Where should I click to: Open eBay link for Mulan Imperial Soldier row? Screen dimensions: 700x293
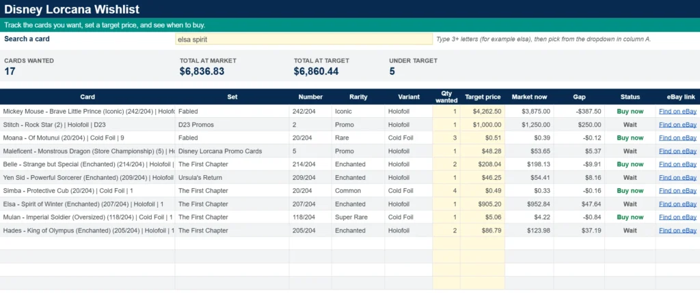click(677, 217)
